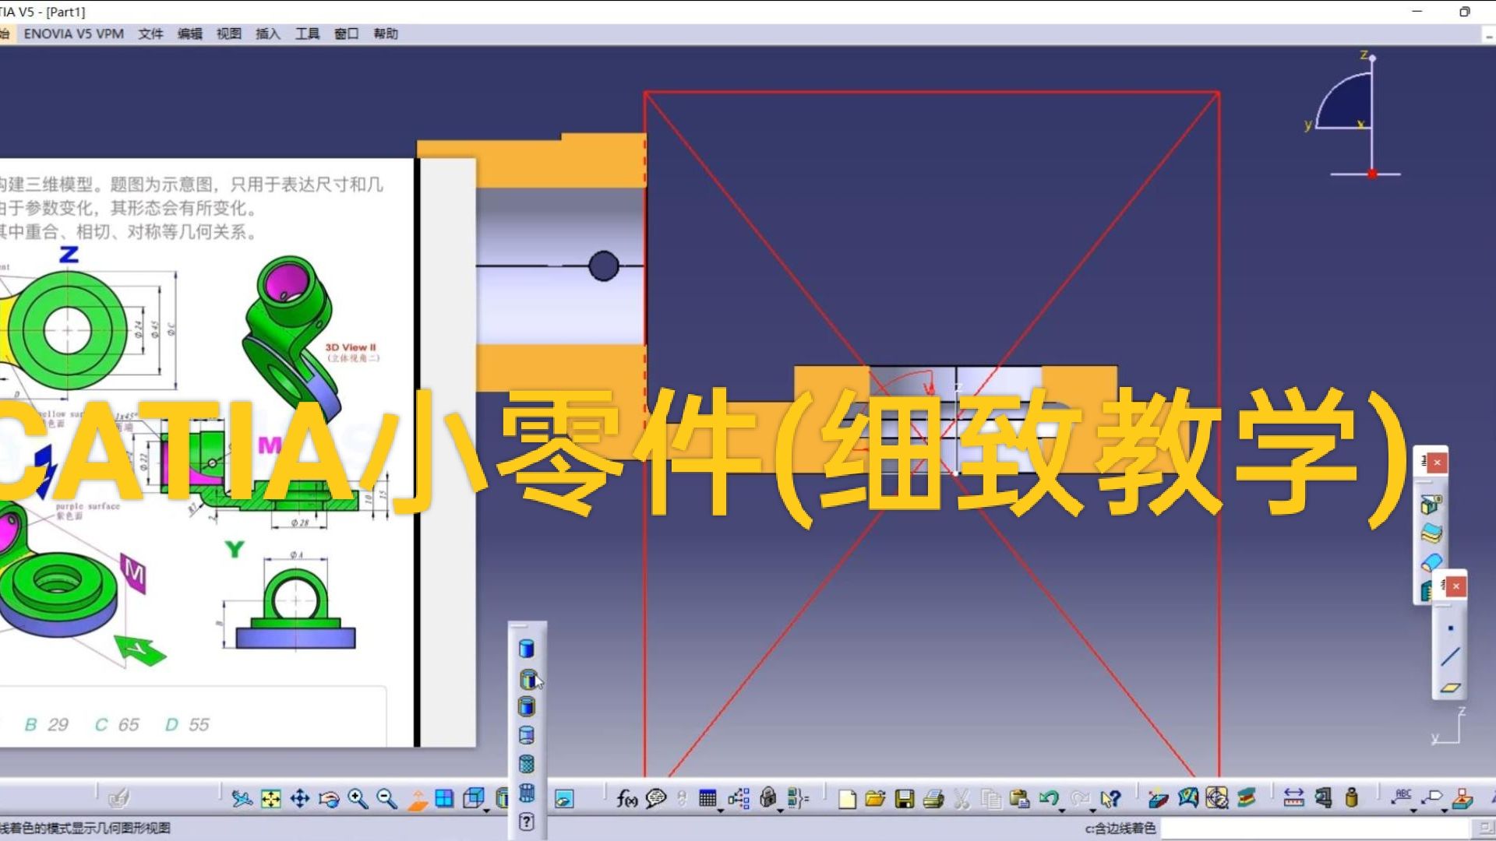Click the Zoom Out magnifier
This screenshot has width=1496, height=841.
[386, 798]
